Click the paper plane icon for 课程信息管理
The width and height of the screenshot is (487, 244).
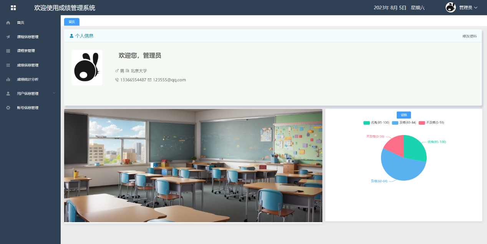(x=8, y=37)
